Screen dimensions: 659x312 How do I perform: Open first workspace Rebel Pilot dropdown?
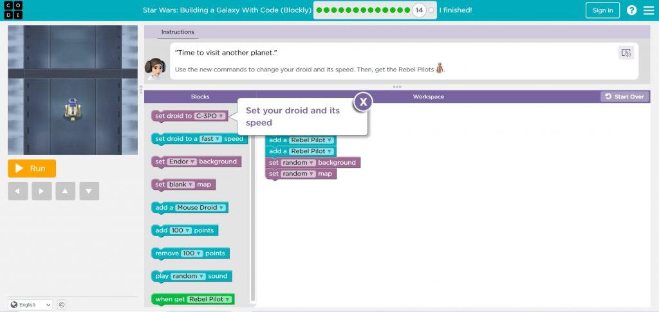point(311,140)
